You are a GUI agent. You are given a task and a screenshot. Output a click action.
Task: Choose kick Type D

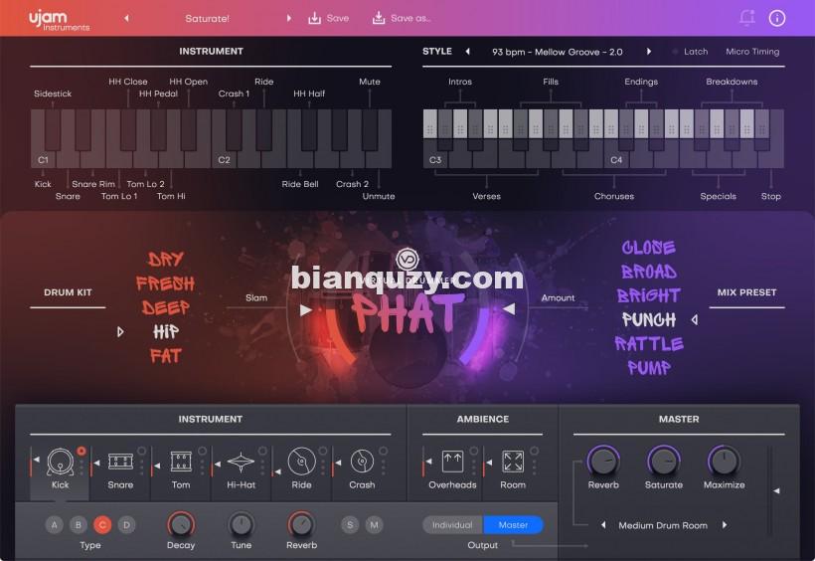coord(127,524)
